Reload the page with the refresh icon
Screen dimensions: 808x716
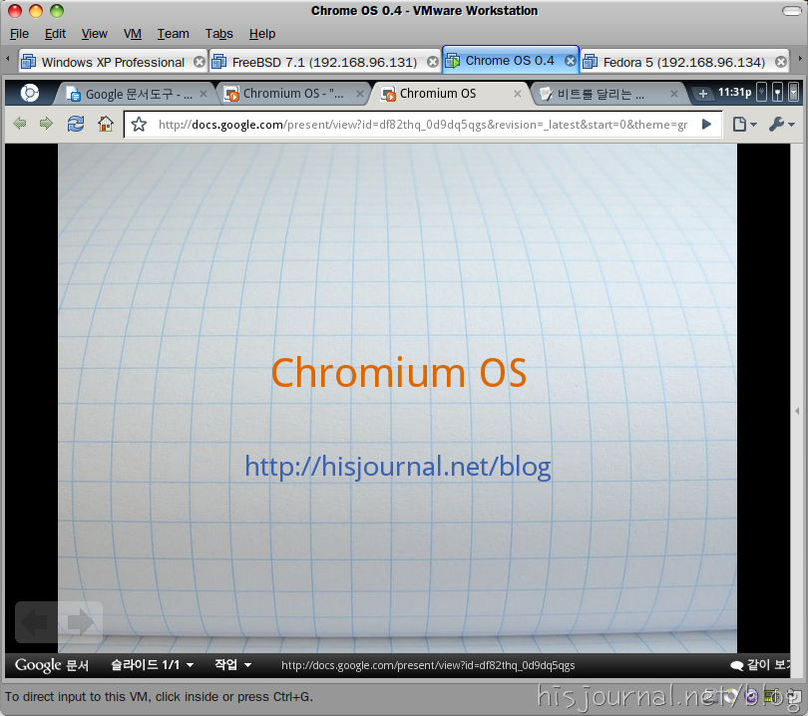(76, 124)
